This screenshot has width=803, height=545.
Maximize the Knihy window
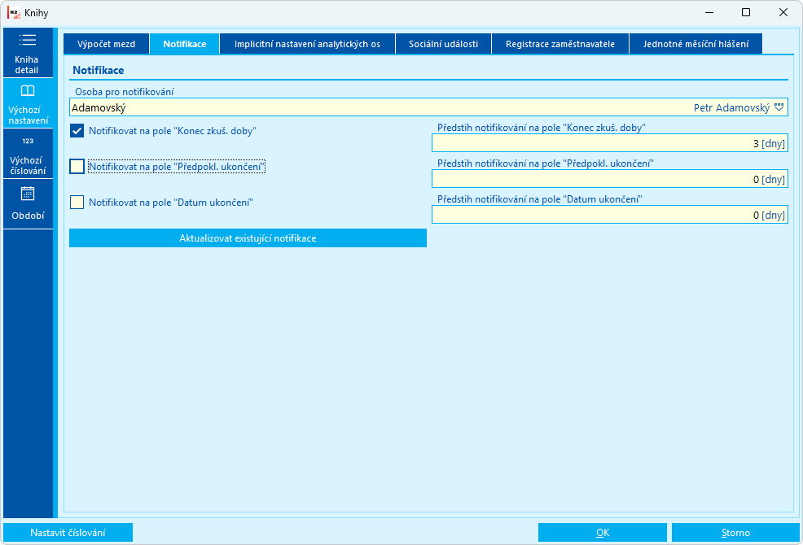click(746, 12)
